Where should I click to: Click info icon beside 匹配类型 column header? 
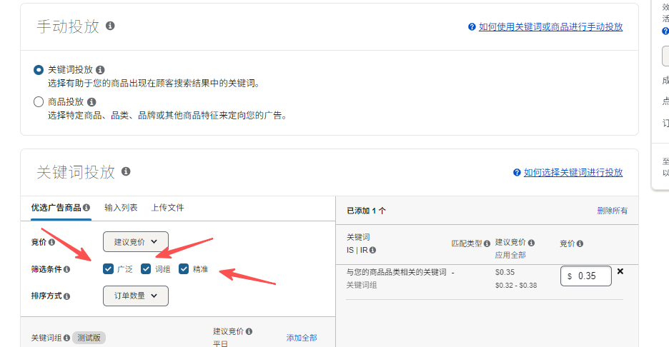pos(487,243)
